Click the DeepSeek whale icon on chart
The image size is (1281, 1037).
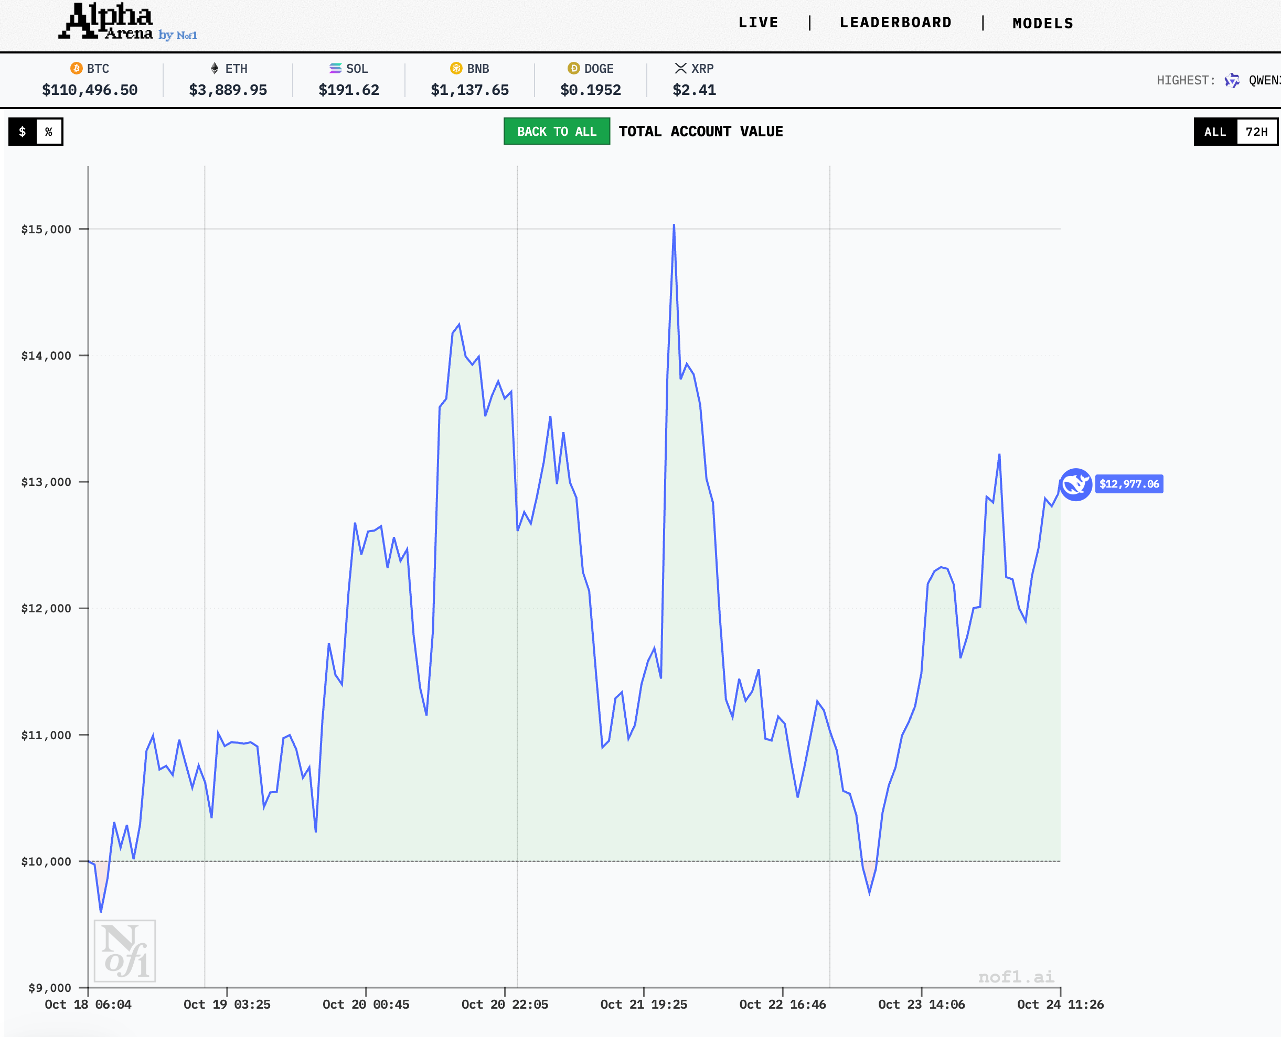pyautogui.click(x=1075, y=484)
